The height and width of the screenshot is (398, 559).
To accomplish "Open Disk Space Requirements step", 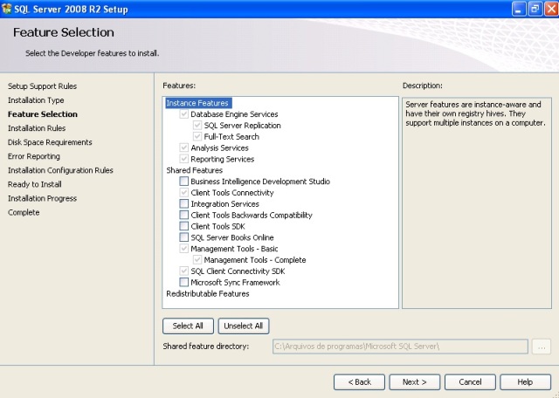I will pos(50,142).
